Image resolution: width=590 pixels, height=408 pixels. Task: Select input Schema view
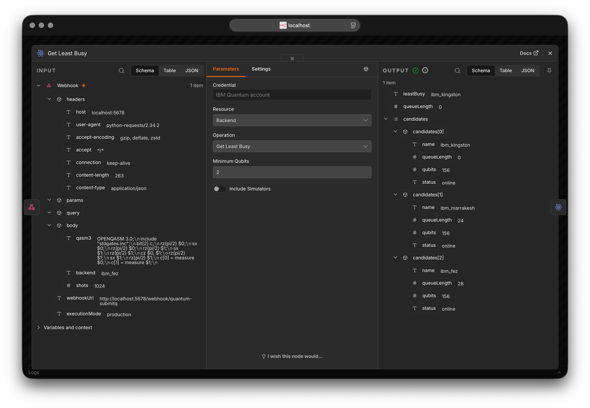(x=145, y=70)
